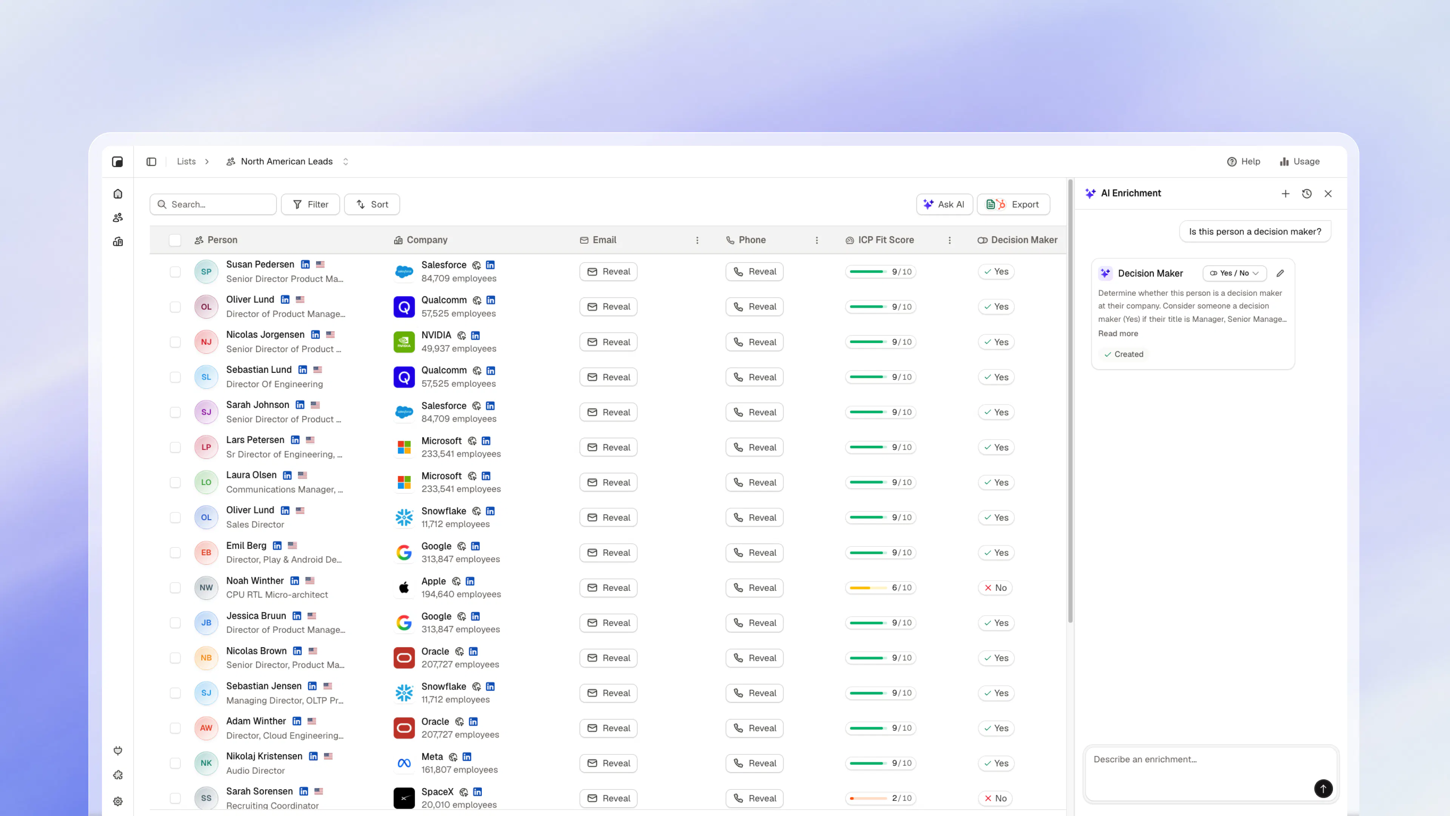
Task: Open ICP Fit Score column options menu
Action: [x=950, y=241]
